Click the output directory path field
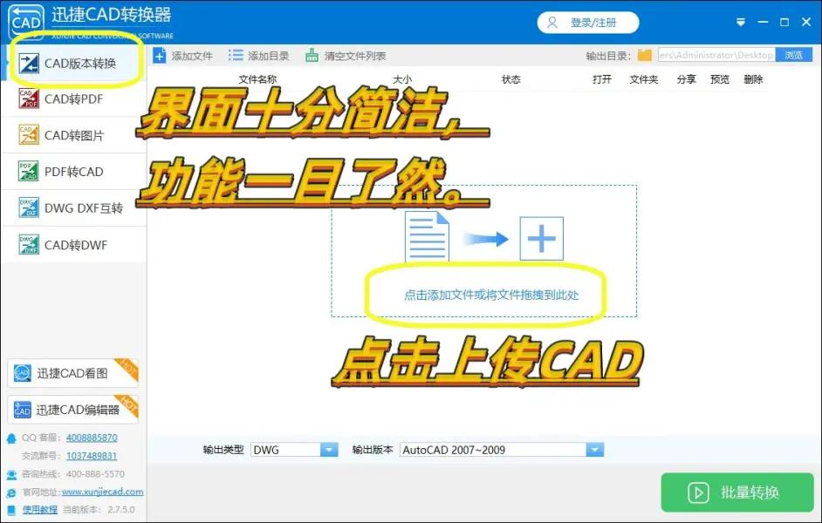822x523 pixels. point(716,54)
